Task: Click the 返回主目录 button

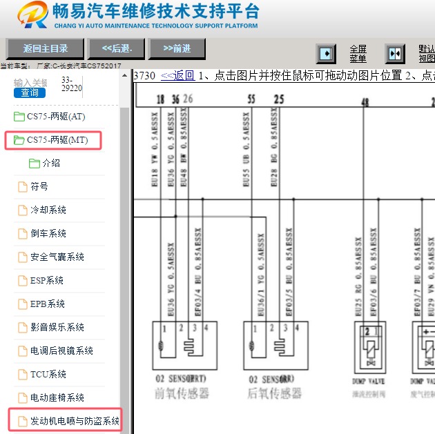Action: pos(45,49)
